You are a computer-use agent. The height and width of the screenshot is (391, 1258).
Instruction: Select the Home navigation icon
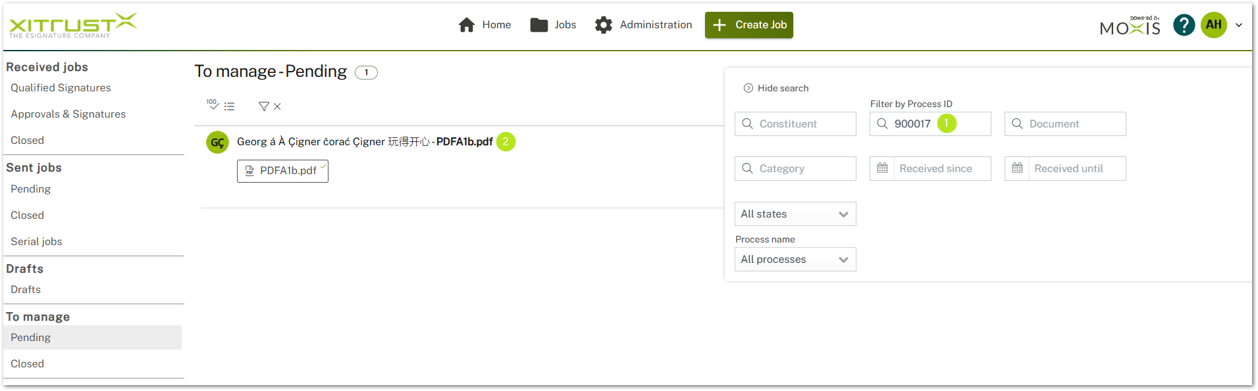tap(467, 24)
